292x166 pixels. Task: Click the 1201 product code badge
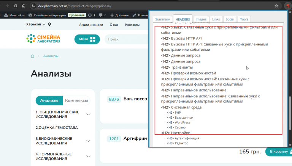click(114, 139)
